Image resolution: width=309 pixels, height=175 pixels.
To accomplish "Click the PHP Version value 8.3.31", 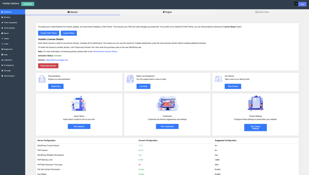I will (141, 150).
